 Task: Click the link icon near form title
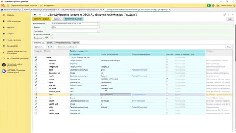[225, 14]
